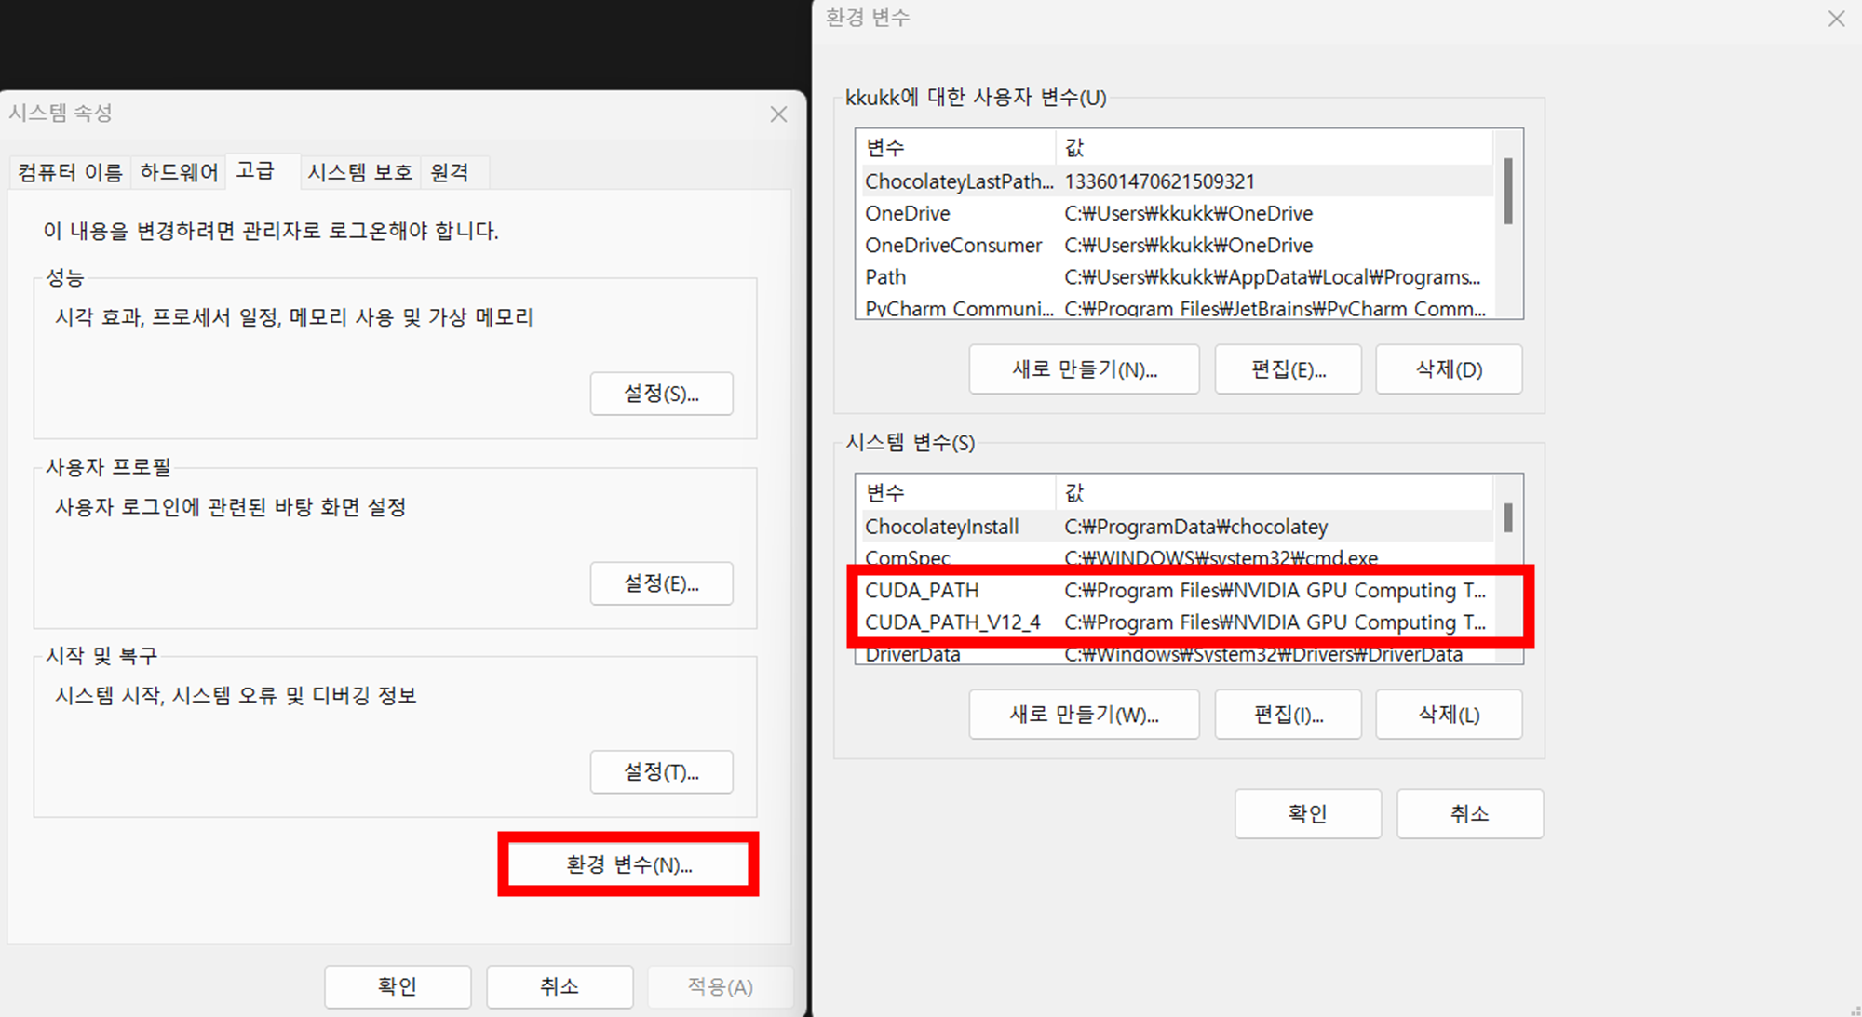Open user profile 설정(E) settings

[661, 583]
